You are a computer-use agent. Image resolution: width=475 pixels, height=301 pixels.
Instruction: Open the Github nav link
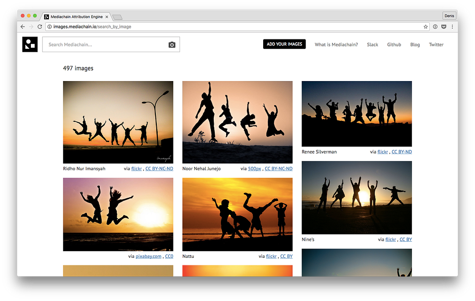pos(394,45)
